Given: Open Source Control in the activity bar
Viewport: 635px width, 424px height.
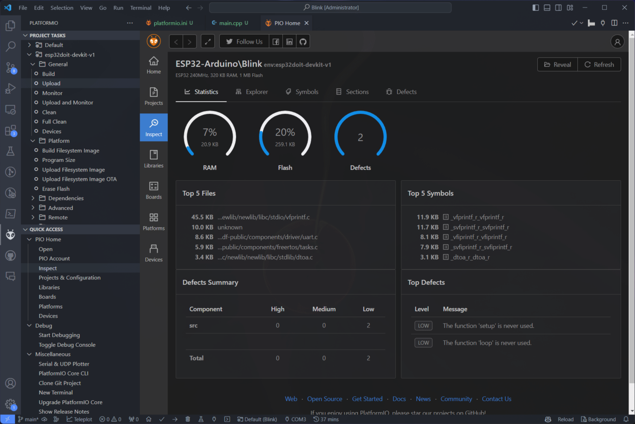Looking at the screenshot, I should click(10, 68).
